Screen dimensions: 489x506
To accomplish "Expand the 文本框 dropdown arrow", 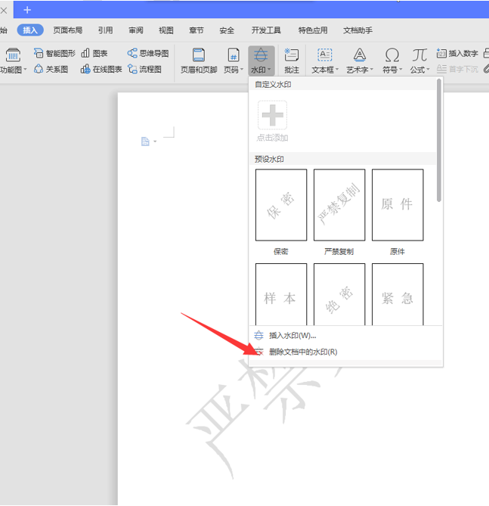I will (337, 70).
